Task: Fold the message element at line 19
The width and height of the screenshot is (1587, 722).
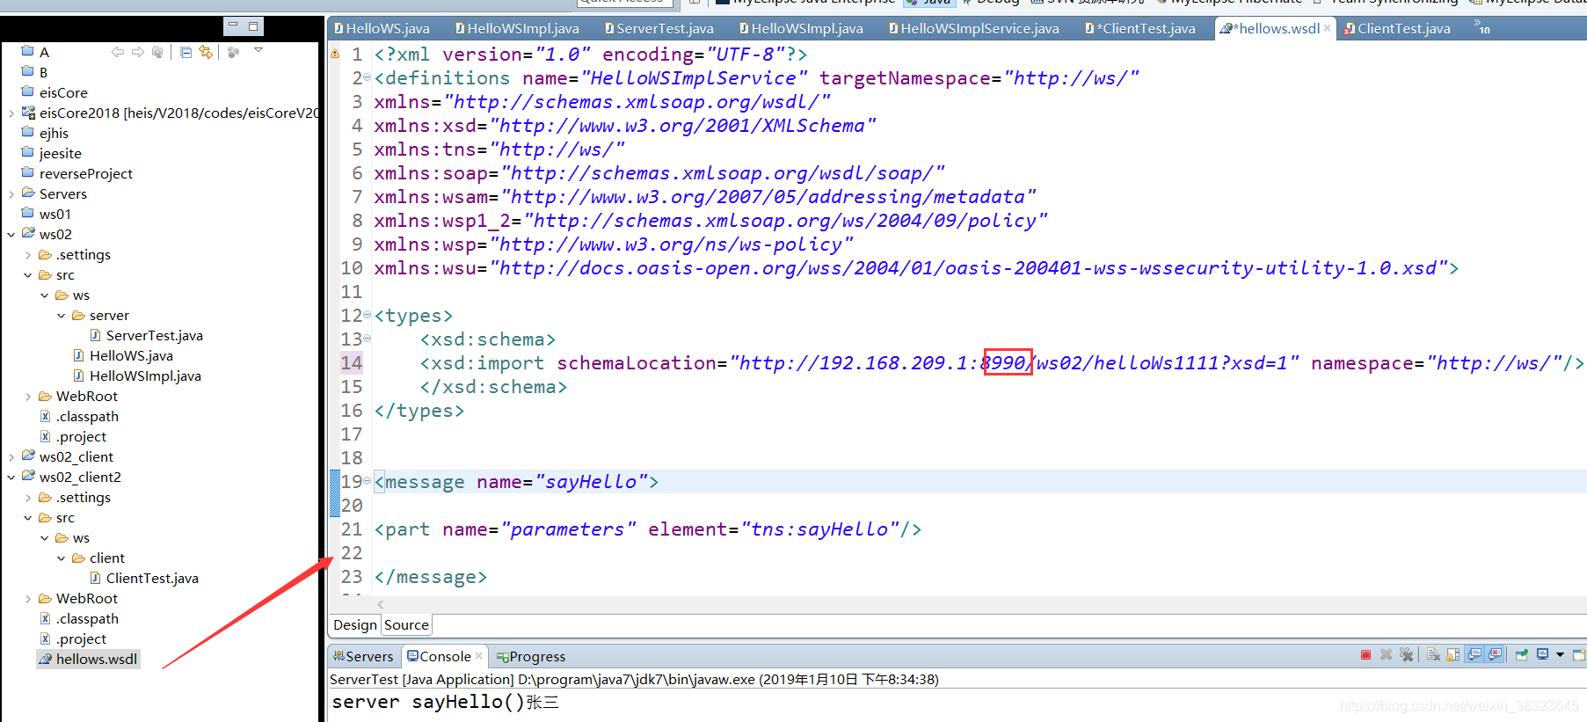Action: click(368, 481)
